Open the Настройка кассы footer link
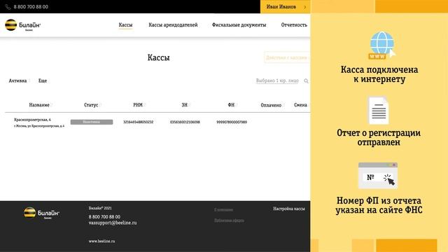The height and width of the screenshot is (252, 448). (x=289, y=209)
